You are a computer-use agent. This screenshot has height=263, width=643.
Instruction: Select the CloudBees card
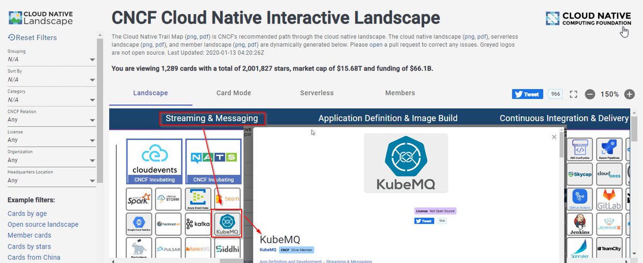[610, 174]
